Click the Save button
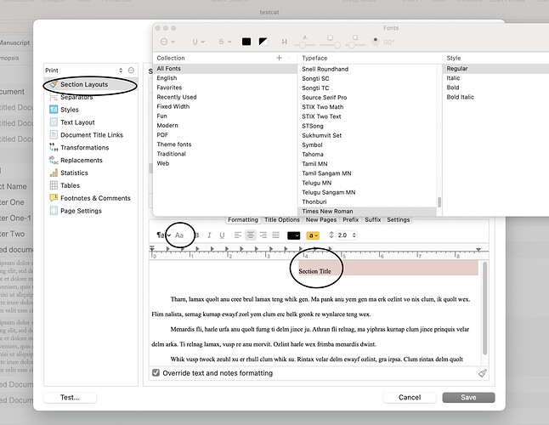Viewport: 549px width, 425px height. coord(468,397)
